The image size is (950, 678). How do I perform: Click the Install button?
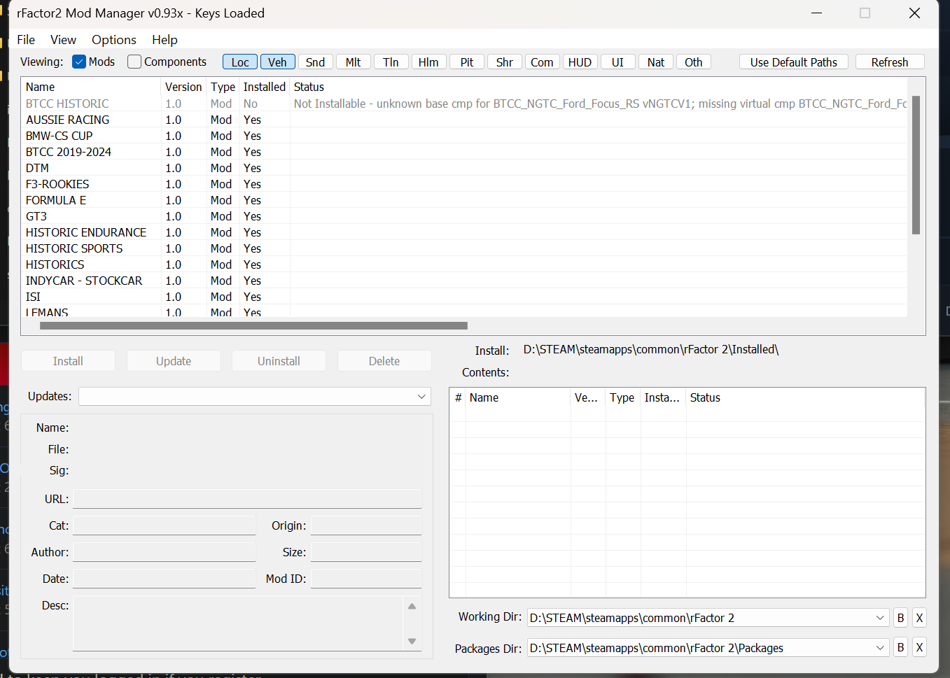(68, 361)
